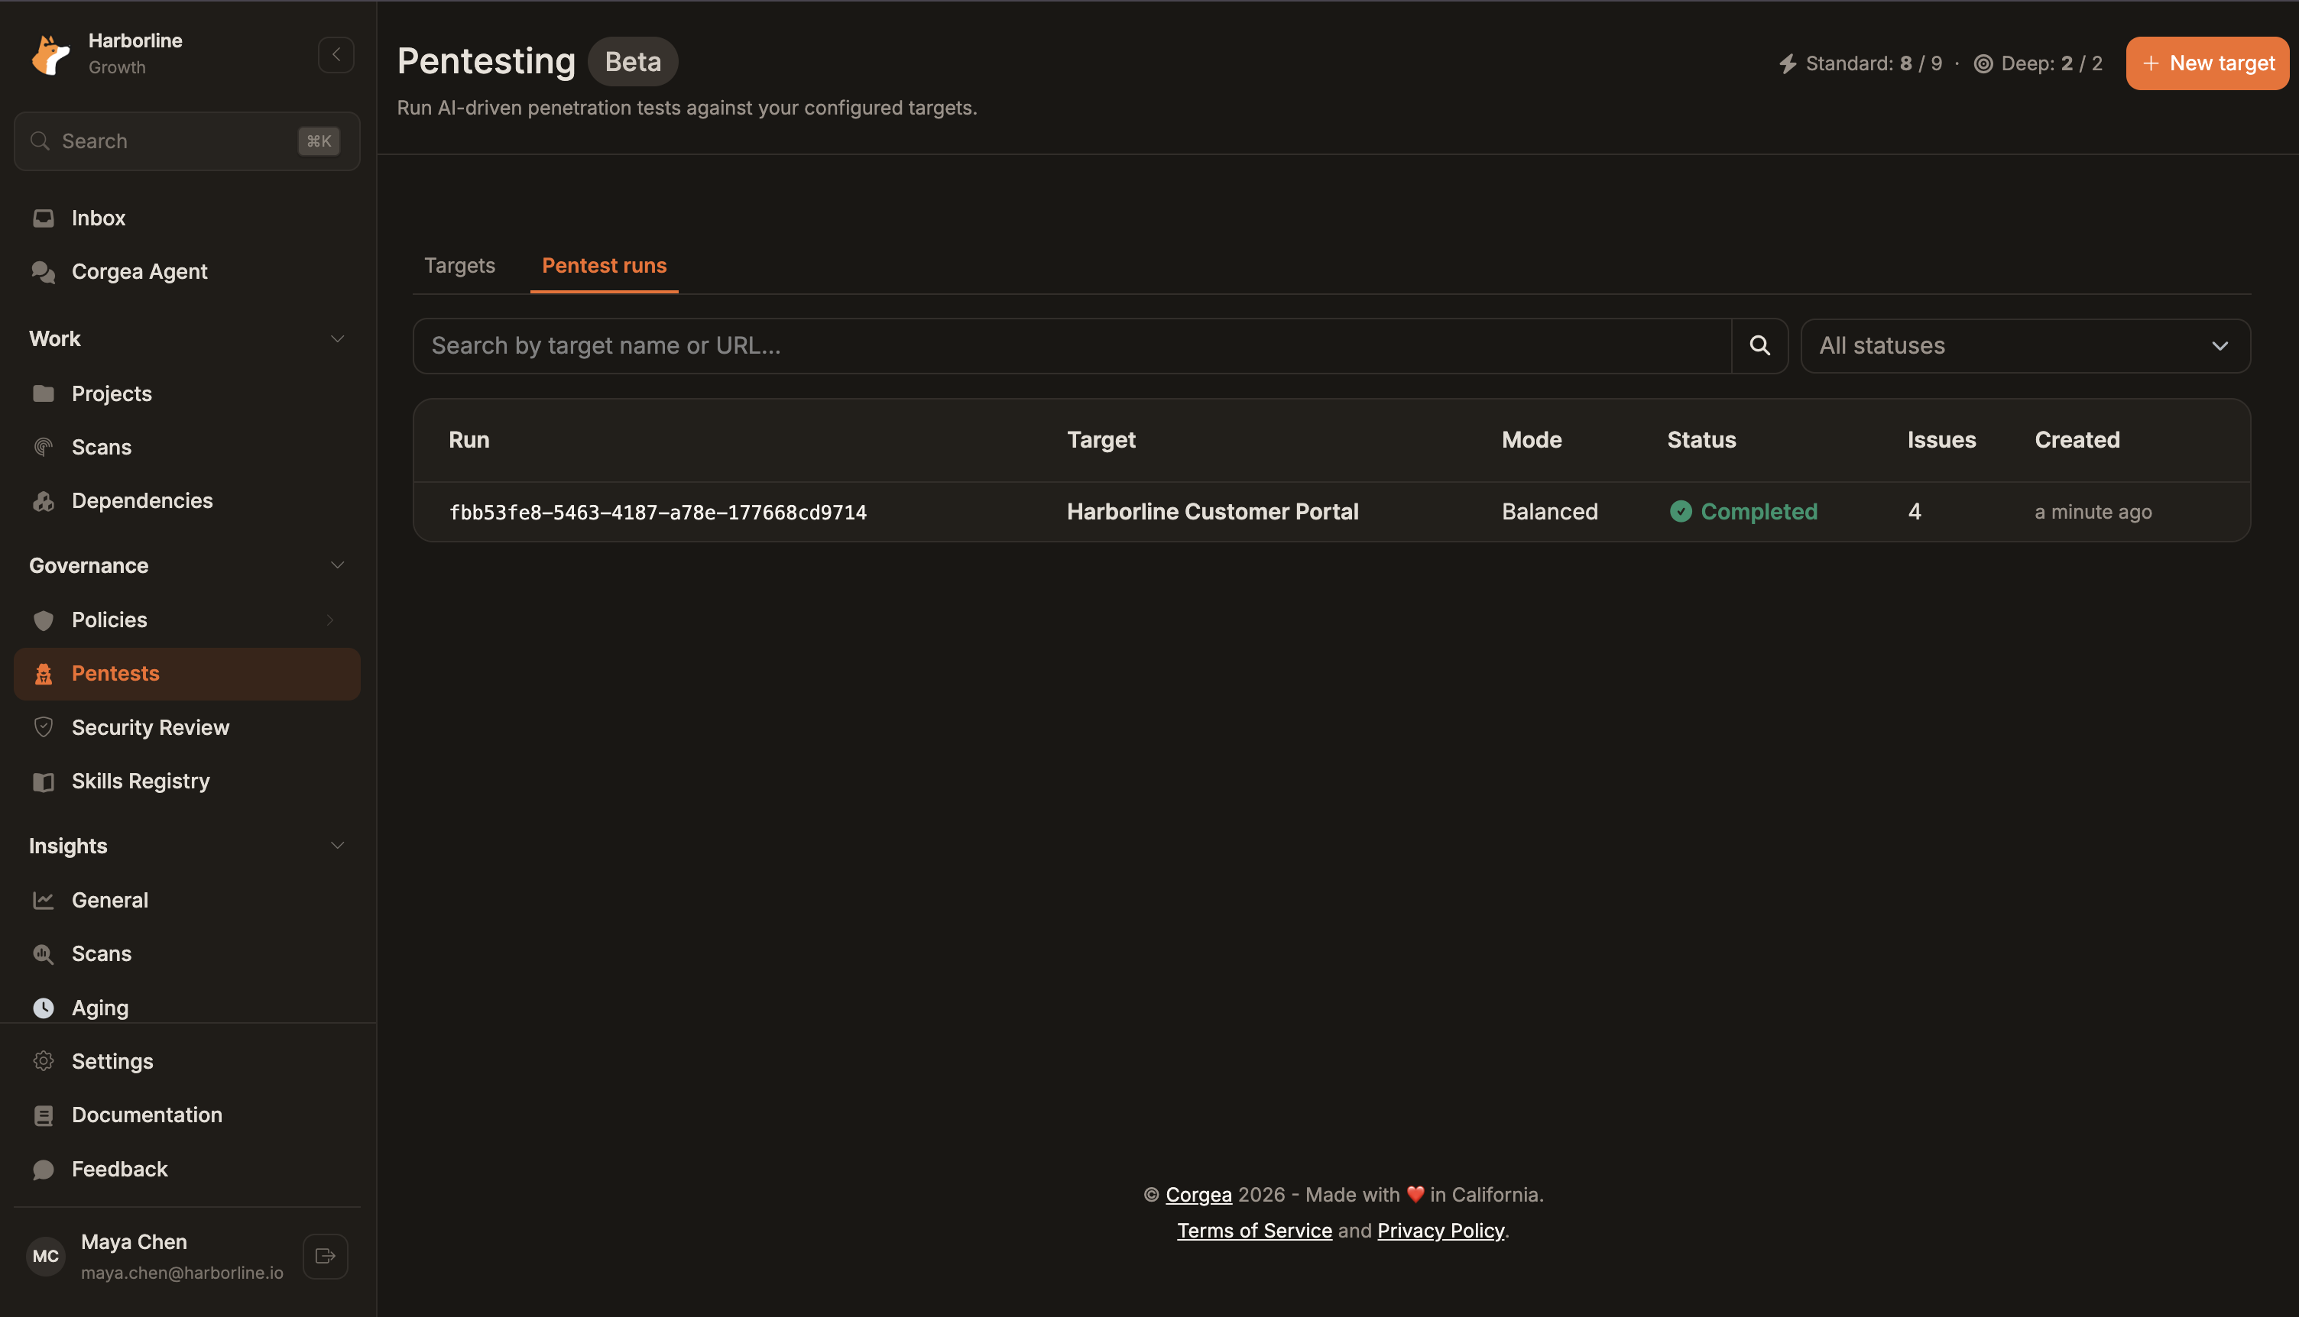This screenshot has height=1317, width=2299.
Task: Collapse the Work section chevron
Action: [336, 339]
